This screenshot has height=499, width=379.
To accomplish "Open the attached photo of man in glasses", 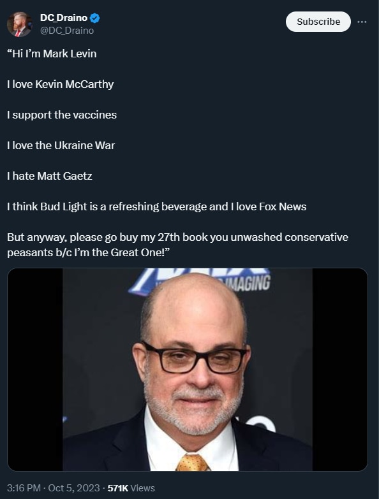I will coord(188,370).
